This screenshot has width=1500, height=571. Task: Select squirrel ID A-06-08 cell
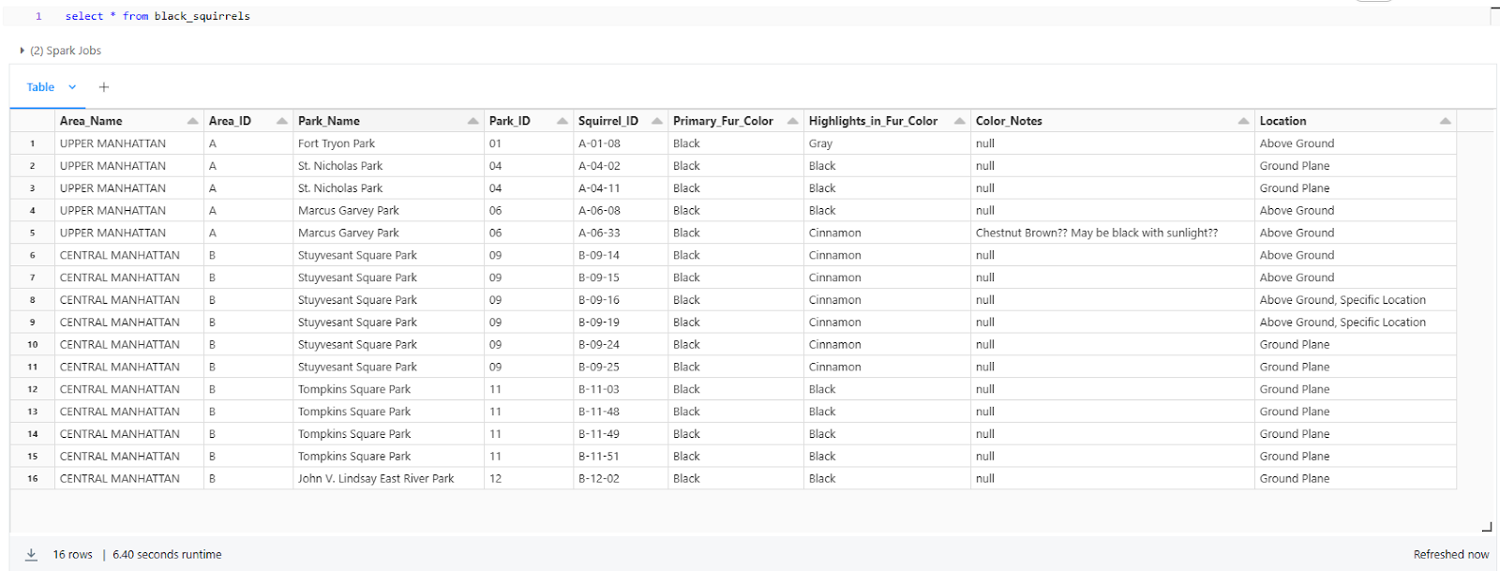621,211
